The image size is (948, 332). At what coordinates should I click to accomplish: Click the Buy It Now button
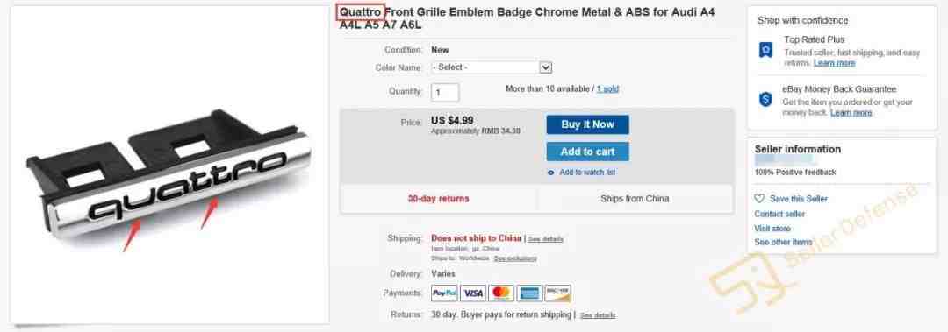coord(587,124)
